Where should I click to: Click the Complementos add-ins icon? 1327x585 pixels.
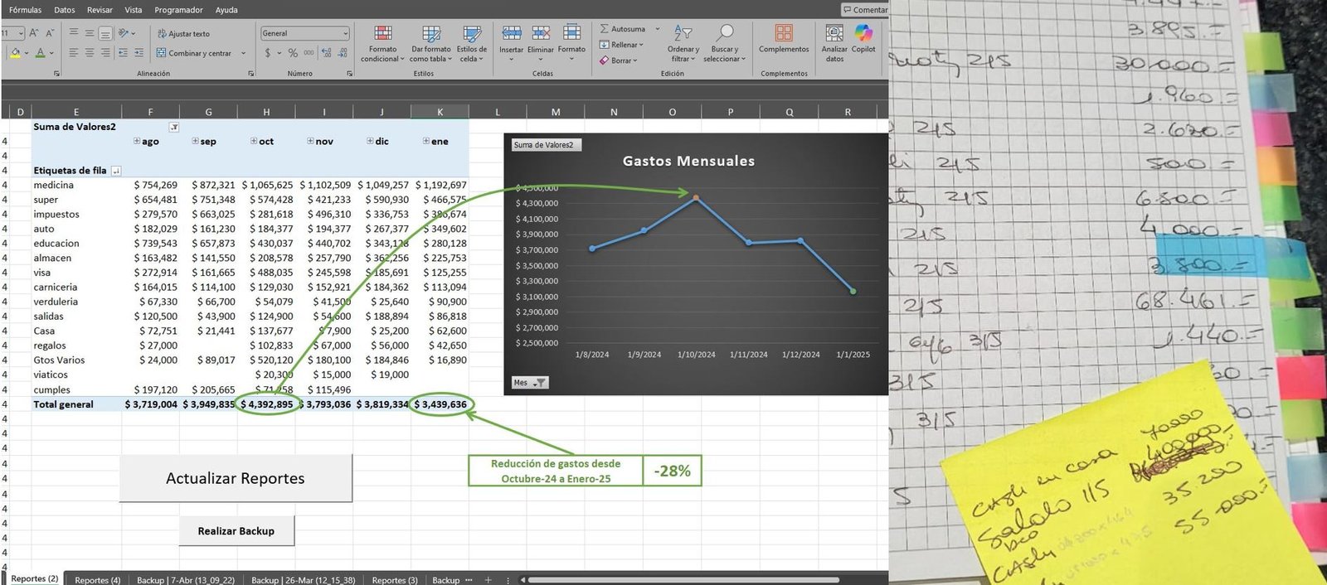(784, 34)
